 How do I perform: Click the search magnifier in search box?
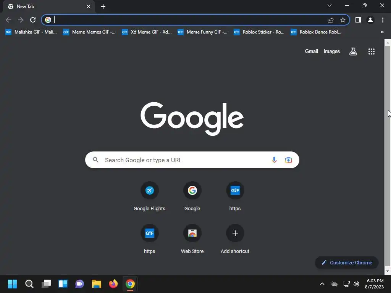(95, 160)
